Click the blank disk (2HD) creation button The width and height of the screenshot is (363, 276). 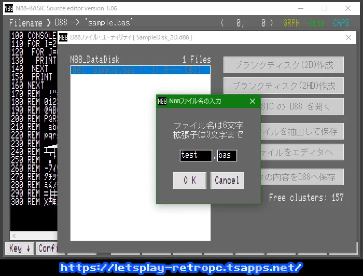click(x=284, y=86)
